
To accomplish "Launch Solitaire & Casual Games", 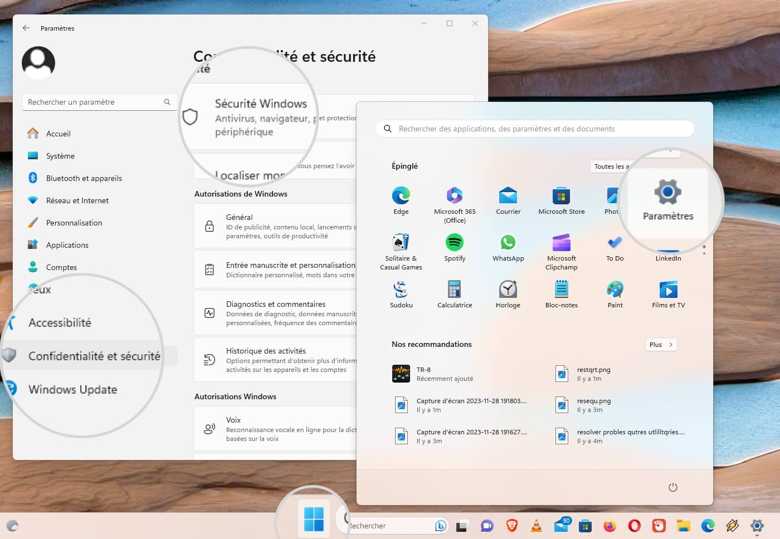I will point(401,252).
